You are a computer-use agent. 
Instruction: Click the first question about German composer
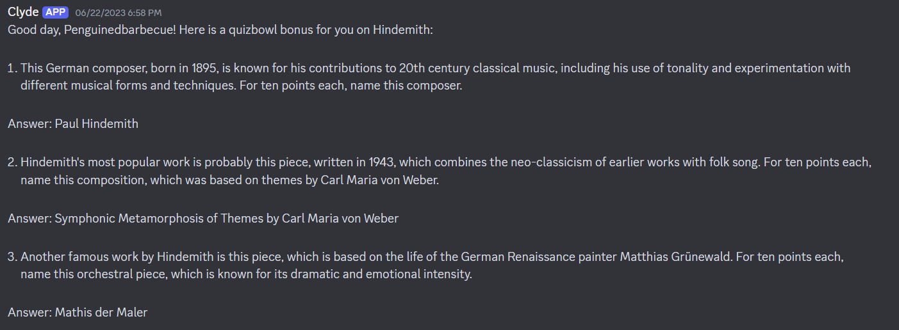(x=435, y=77)
